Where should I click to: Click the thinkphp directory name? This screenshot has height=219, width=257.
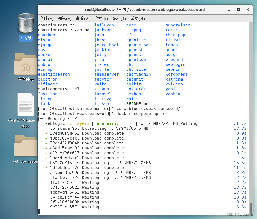pos(175,35)
